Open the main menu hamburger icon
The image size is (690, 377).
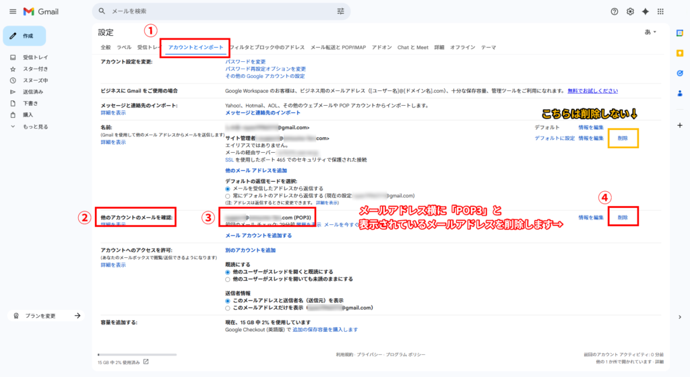coord(13,11)
